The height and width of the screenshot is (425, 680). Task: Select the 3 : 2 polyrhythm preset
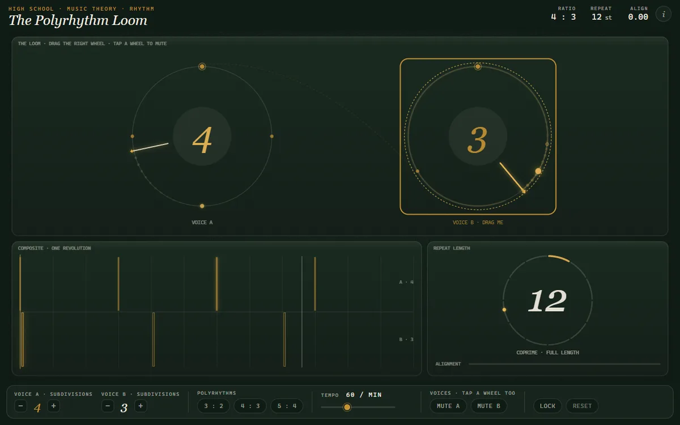(x=214, y=406)
